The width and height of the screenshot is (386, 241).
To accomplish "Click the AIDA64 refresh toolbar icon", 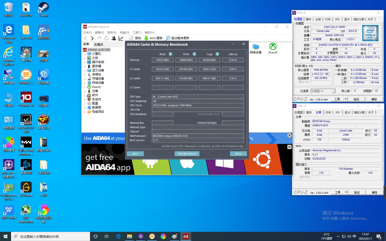I will [x=106, y=38].
